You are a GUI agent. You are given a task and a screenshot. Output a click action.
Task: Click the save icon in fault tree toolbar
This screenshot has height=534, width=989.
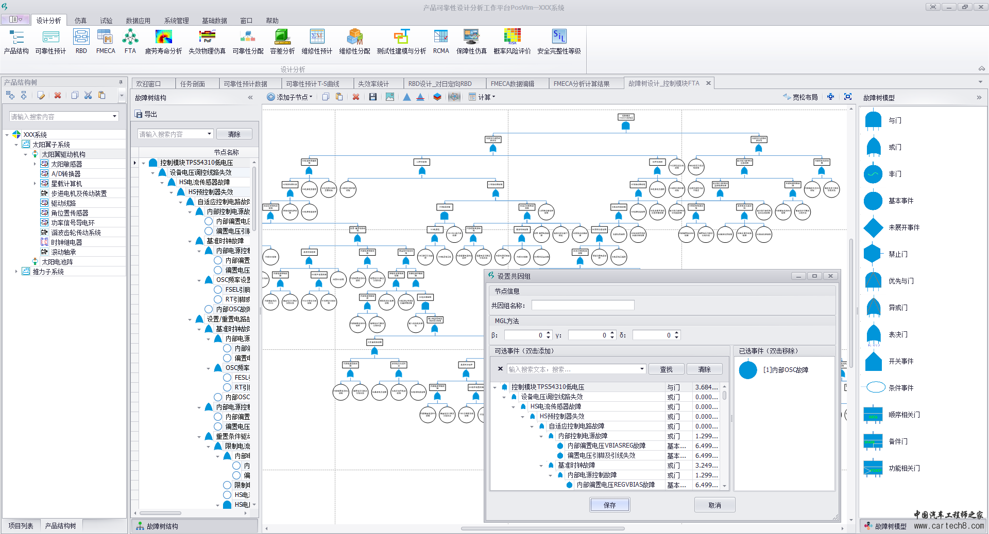373,97
